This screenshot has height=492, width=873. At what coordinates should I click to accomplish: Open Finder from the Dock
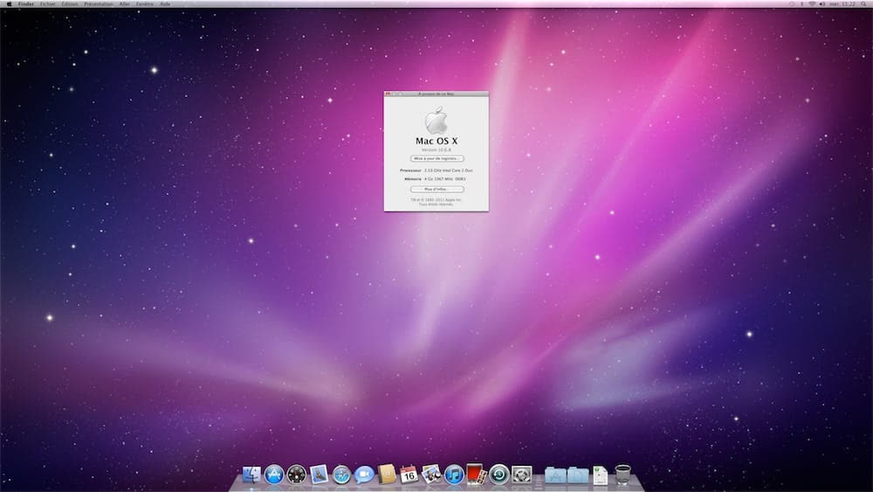coord(252,475)
